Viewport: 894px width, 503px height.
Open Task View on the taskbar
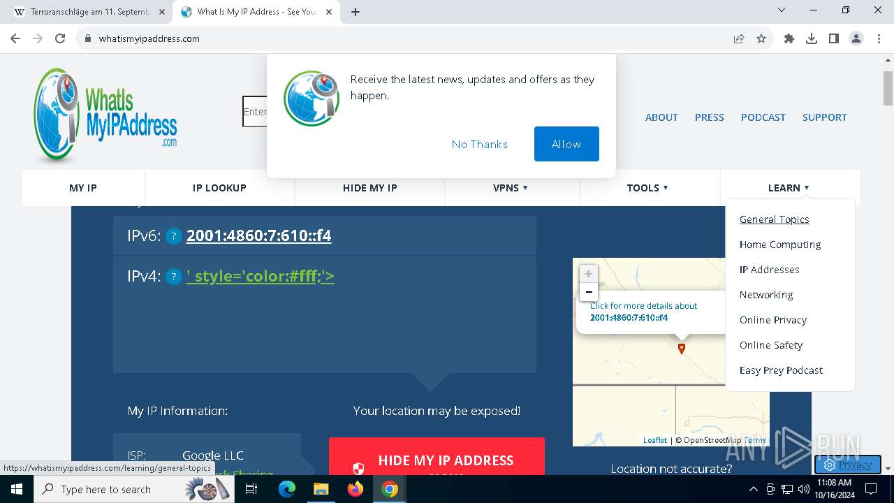point(251,489)
